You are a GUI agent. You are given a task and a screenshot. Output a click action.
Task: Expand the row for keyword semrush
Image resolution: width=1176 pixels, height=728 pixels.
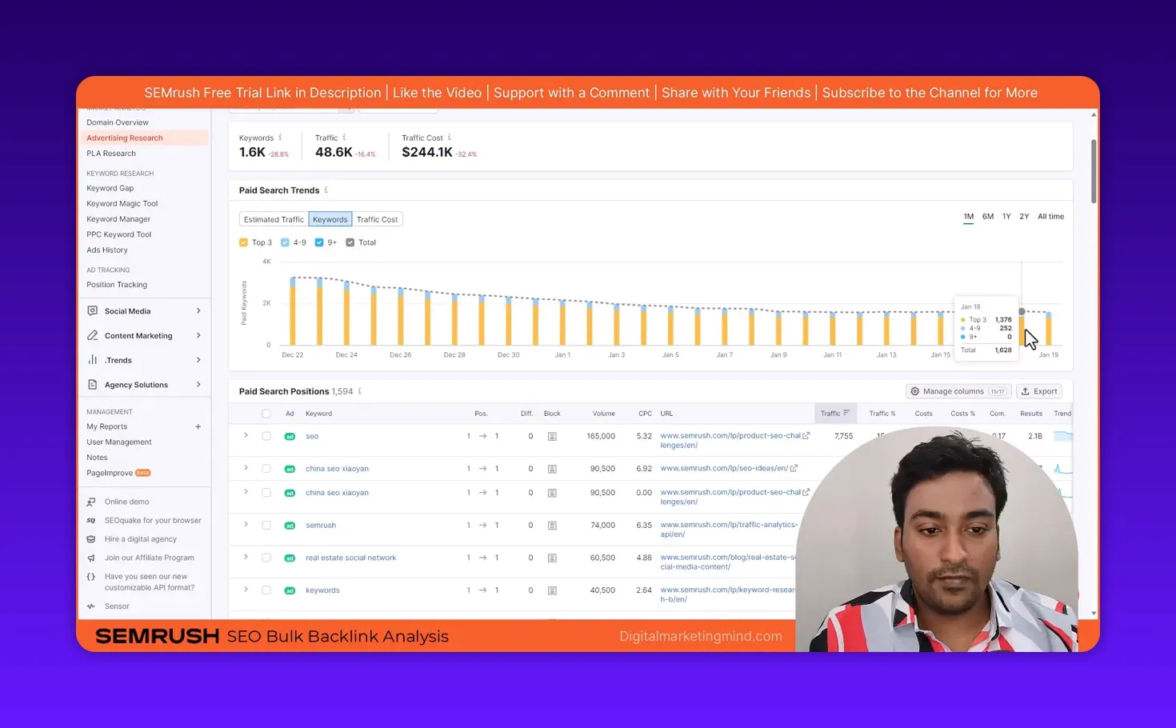point(246,525)
